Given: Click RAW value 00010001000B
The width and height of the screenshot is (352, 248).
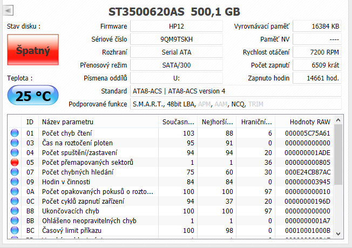Looking at the screenshot, I should tap(308, 231).
